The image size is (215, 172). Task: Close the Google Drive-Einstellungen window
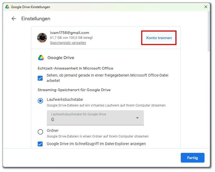206,7
